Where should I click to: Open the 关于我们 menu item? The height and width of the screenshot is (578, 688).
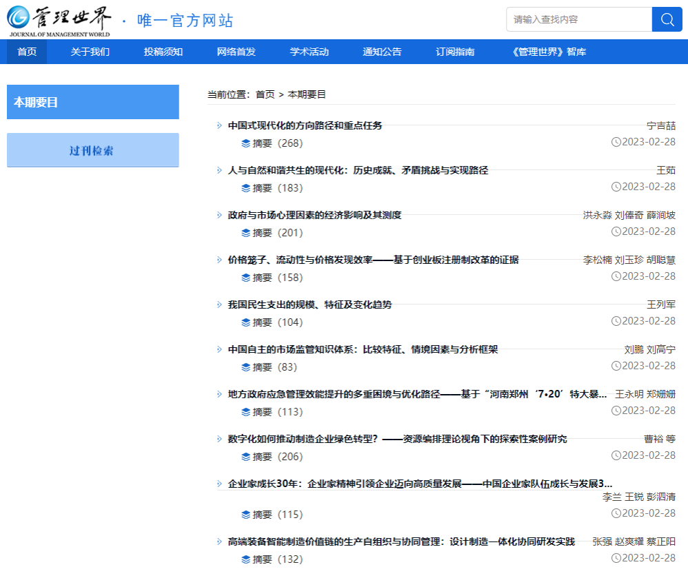(x=90, y=52)
